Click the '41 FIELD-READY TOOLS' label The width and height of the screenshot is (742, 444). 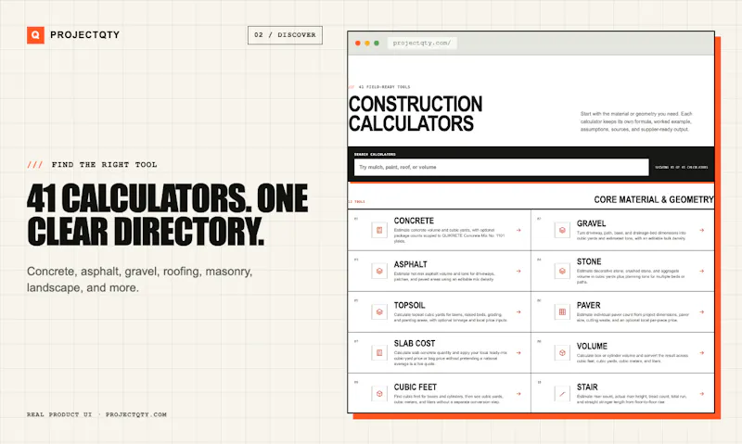tap(384, 87)
